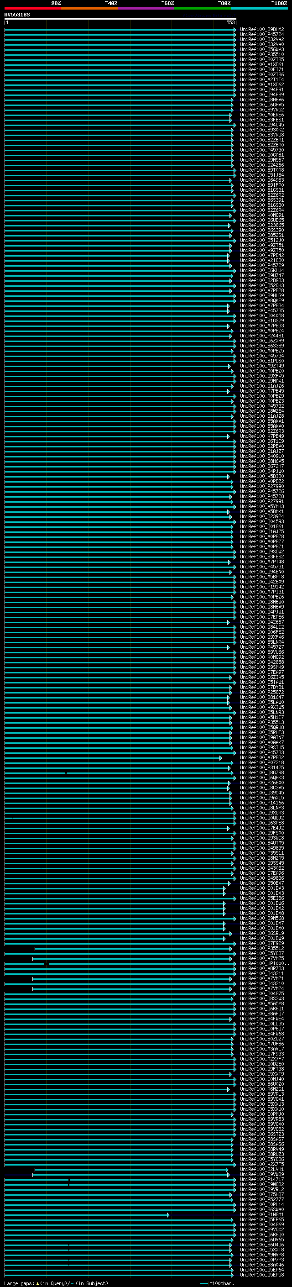Open hit UniRef100_P35512
The width and height of the screenshot is (292, 1287).
tap(262, 949)
